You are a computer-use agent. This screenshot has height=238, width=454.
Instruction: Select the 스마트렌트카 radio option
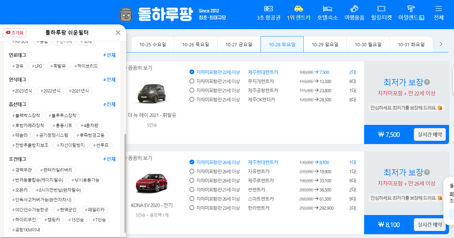(192, 199)
